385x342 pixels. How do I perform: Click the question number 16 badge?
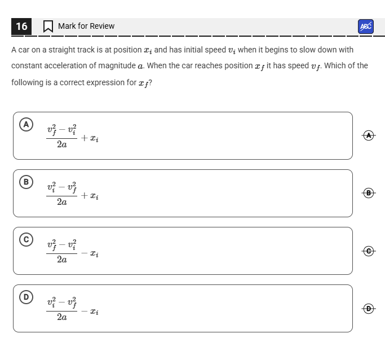(21, 26)
